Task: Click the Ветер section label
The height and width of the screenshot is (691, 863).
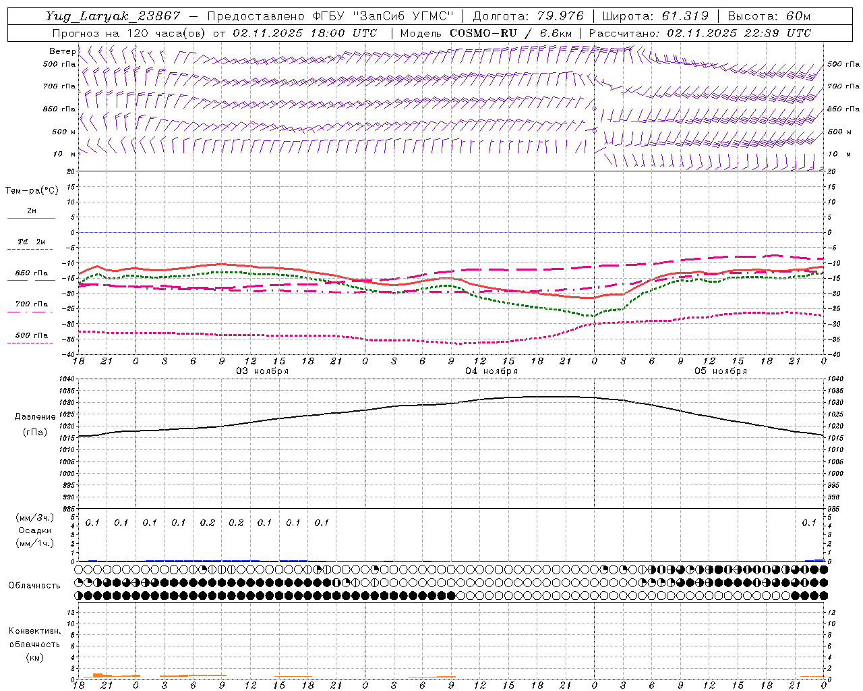Action: (x=62, y=51)
